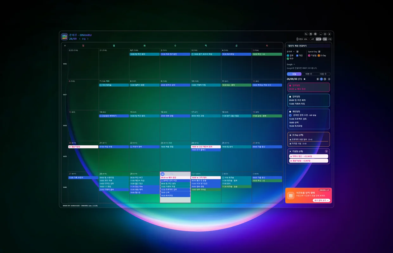The height and width of the screenshot is (253, 393).
Task: Switch to the 이번 주 tab
Action: (309, 74)
